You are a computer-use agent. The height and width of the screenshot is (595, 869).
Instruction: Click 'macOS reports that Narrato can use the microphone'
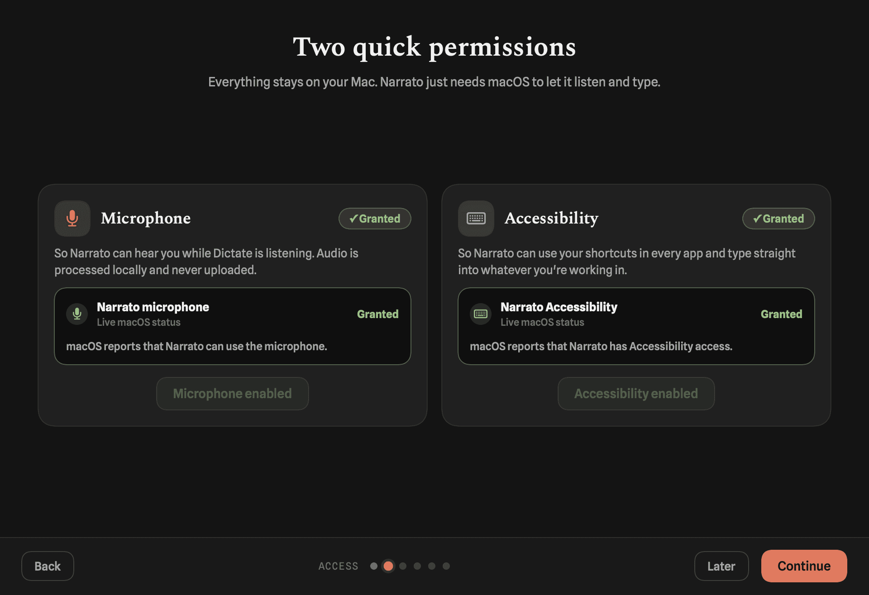196,346
